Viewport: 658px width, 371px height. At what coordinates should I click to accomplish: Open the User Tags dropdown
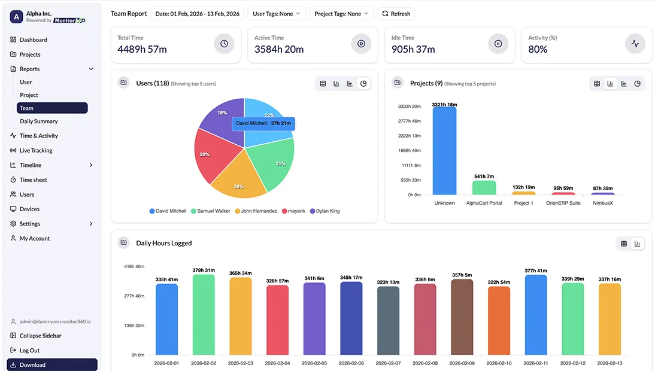[x=277, y=13]
